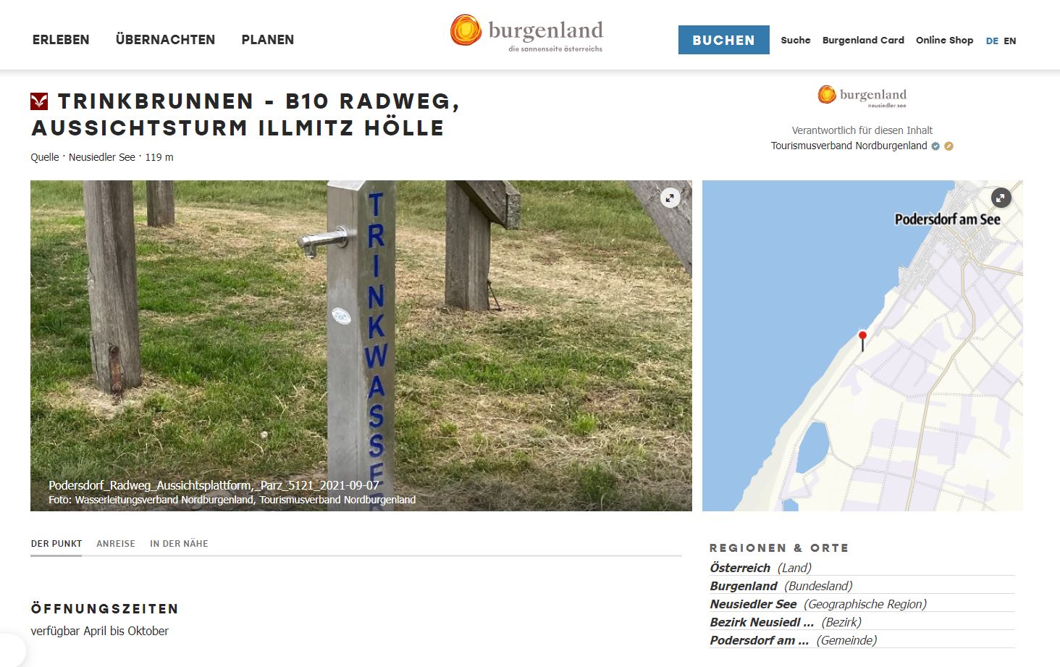1060x667 pixels.
Task: Open the Übernachten menu
Action: [165, 40]
